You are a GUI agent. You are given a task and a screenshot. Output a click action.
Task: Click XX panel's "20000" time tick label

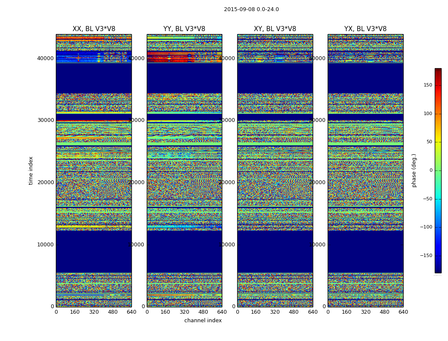pos(46,182)
